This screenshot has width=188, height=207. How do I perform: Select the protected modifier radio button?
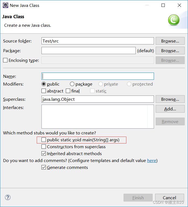129,84
